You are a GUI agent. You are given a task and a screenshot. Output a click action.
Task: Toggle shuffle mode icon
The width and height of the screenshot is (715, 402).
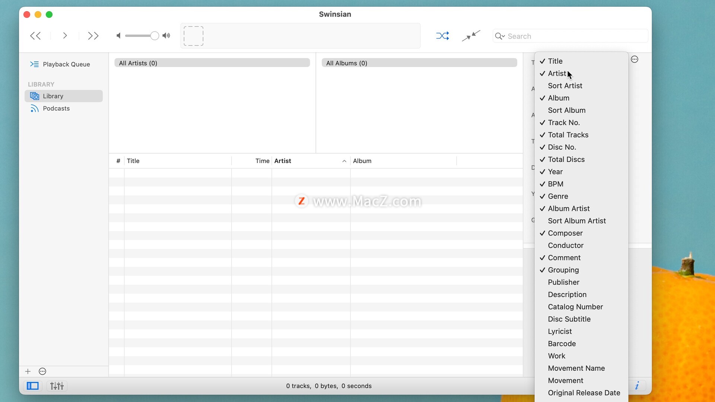[x=442, y=36]
